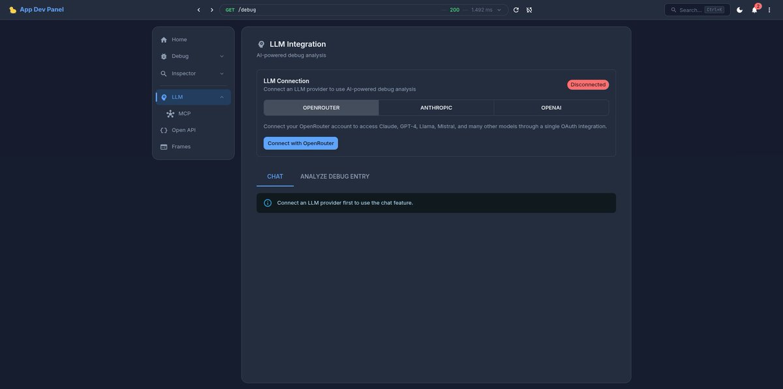Select the OPENROUTER provider option
The height and width of the screenshot is (389, 783).
[321, 108]
